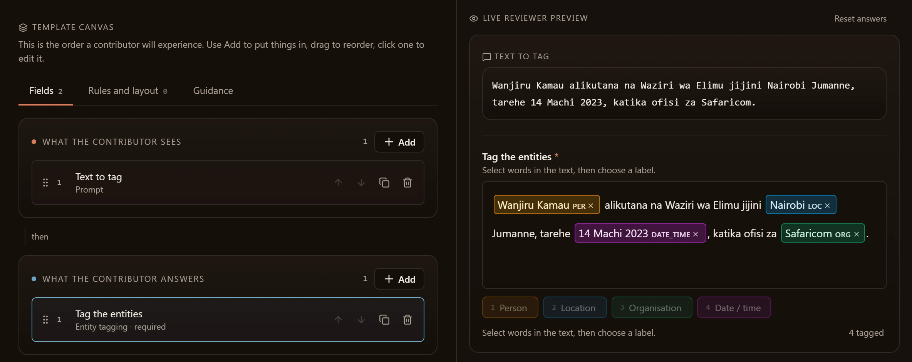
Task: Open the Rules and layout tab
Action: 128,91
